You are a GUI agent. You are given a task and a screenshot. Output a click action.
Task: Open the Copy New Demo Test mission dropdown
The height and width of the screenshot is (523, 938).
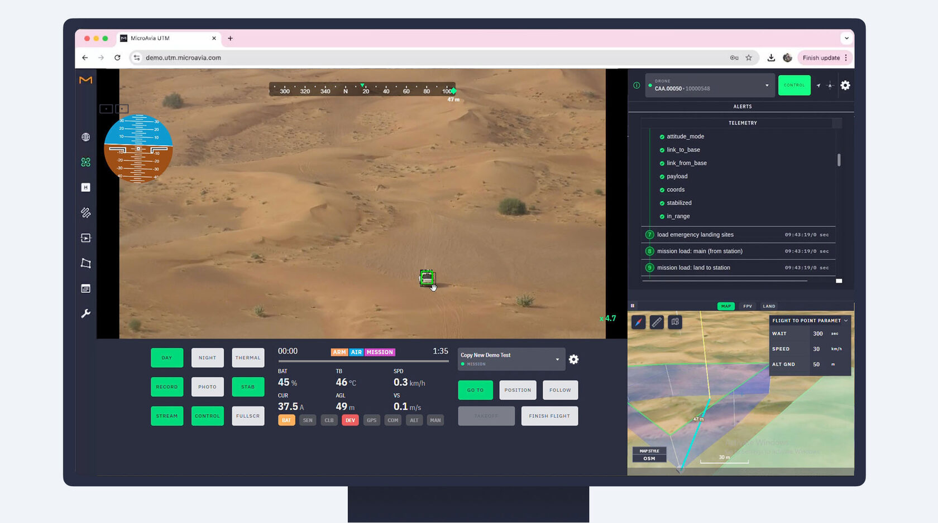(x=556, y=359)
